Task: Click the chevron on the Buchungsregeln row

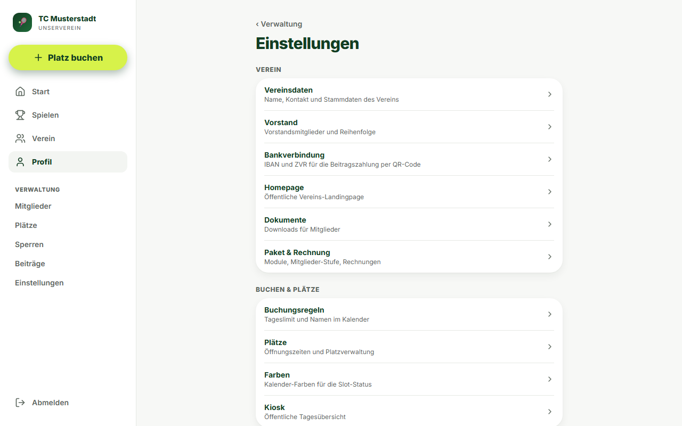Action: coord(550,314)
